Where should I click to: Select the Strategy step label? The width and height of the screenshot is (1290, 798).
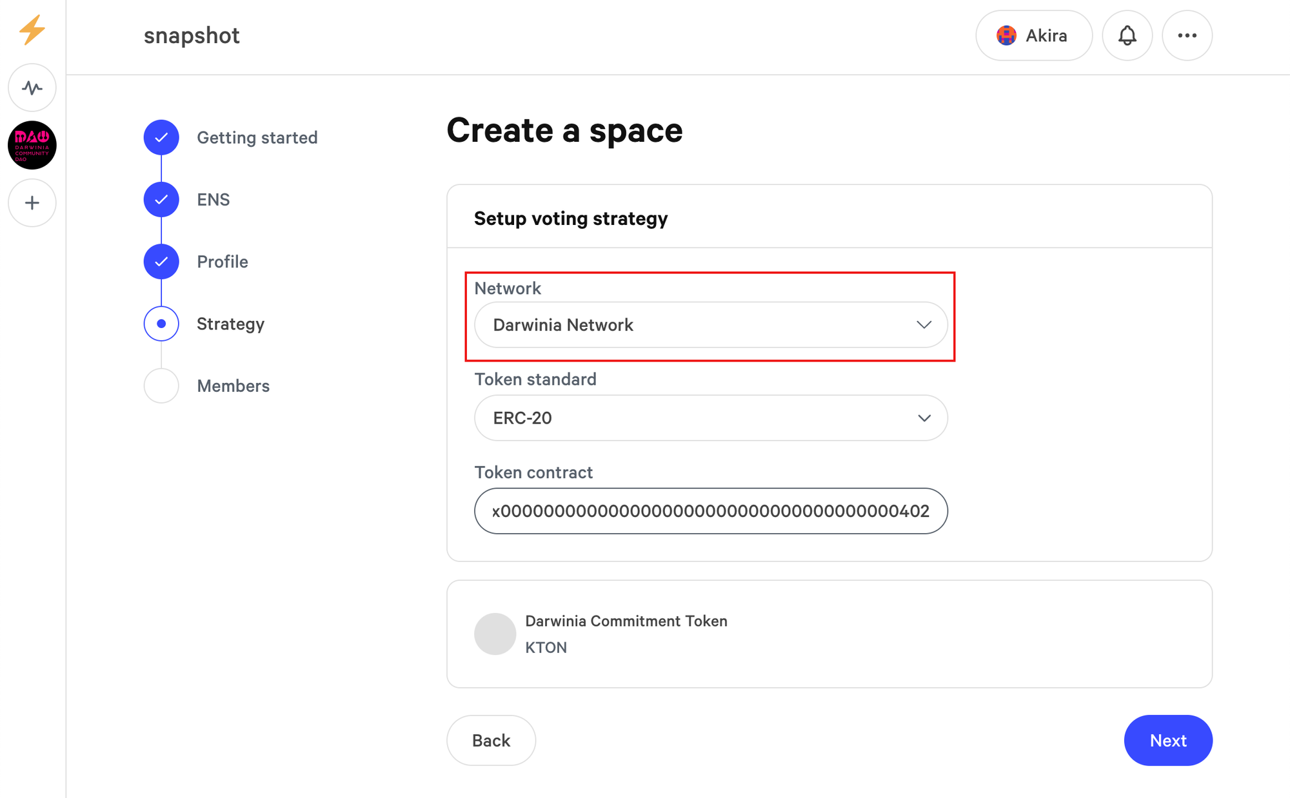tap(230, 324)
